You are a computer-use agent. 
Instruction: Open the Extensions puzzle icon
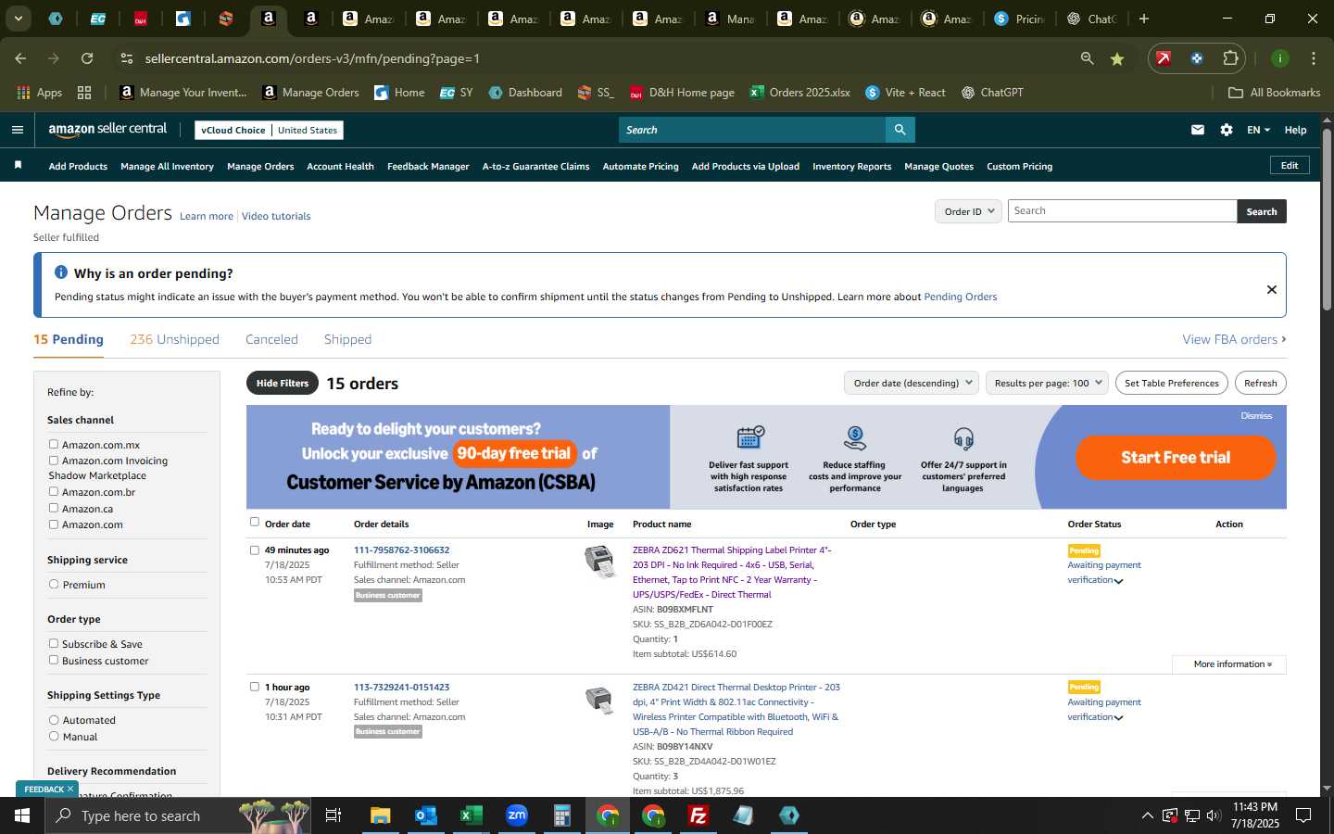(x=1230, y=58)
